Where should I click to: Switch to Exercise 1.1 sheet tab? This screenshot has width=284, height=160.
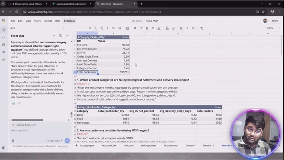pyautogui.click(x=208, y=146)
